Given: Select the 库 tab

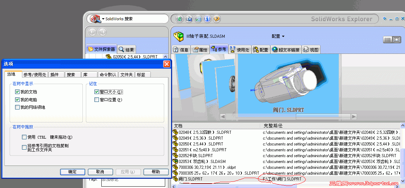Looking at the screenshot, I should (x=89, y=74).
